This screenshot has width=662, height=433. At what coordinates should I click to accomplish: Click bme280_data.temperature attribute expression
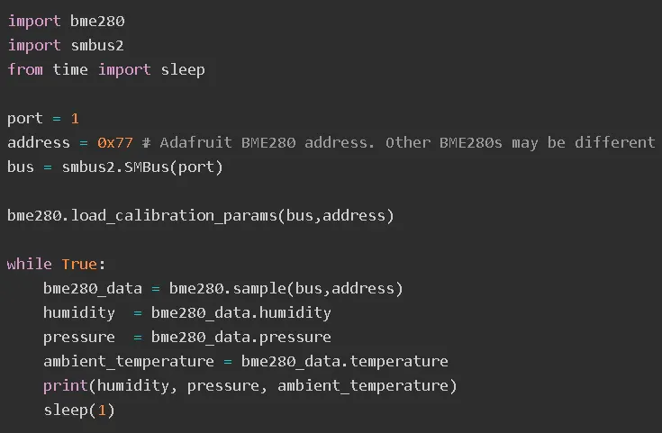pyautogui.click(x=344, y=361)
